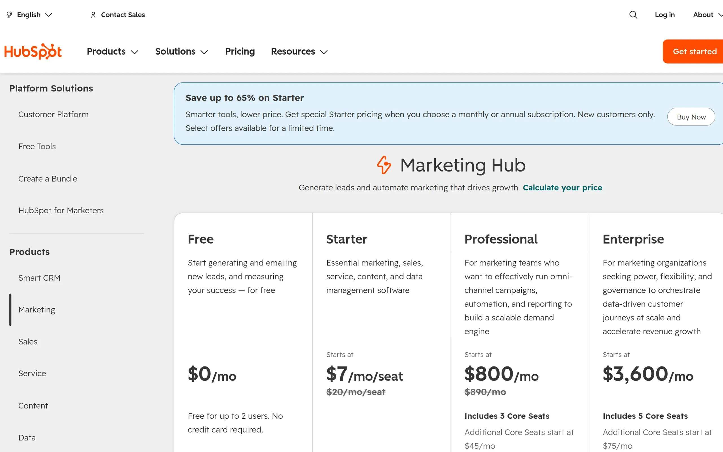Open the search magnifier icon
The height and width of the screenshot is (452, 723).
[x=633, y=15]
